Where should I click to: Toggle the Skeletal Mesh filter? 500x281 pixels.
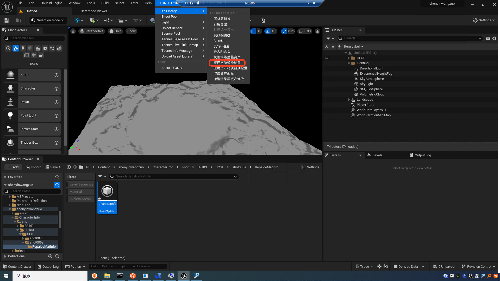tap(80, 199)
